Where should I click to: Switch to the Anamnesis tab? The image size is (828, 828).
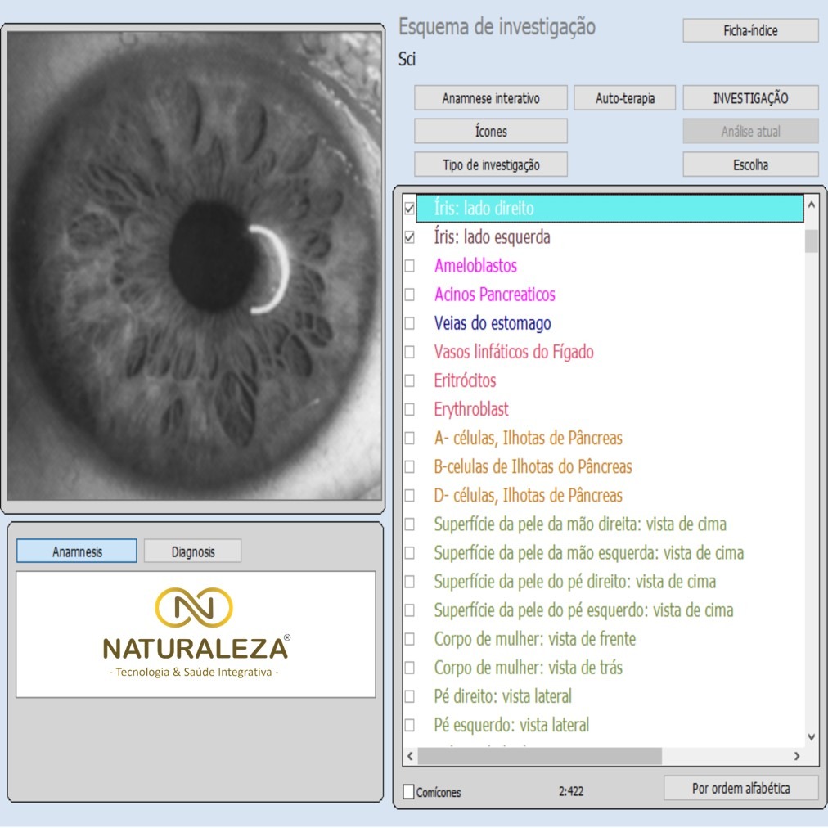tap(77, 551)
